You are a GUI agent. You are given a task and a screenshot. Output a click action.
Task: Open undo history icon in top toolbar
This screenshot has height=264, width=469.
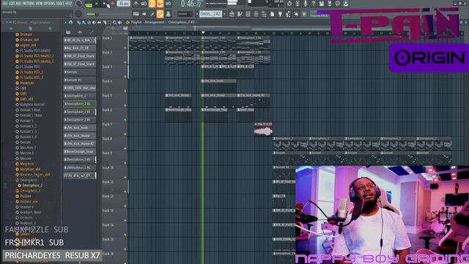pos(289,4)
